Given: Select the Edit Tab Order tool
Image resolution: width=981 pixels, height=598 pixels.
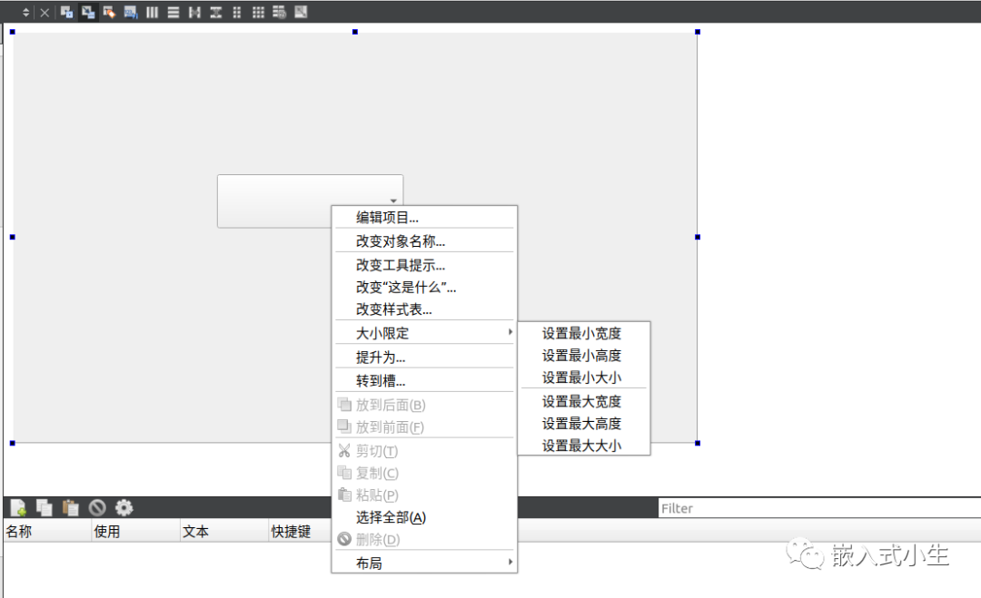Looking at the screenshot, I should tap(130, 12).
